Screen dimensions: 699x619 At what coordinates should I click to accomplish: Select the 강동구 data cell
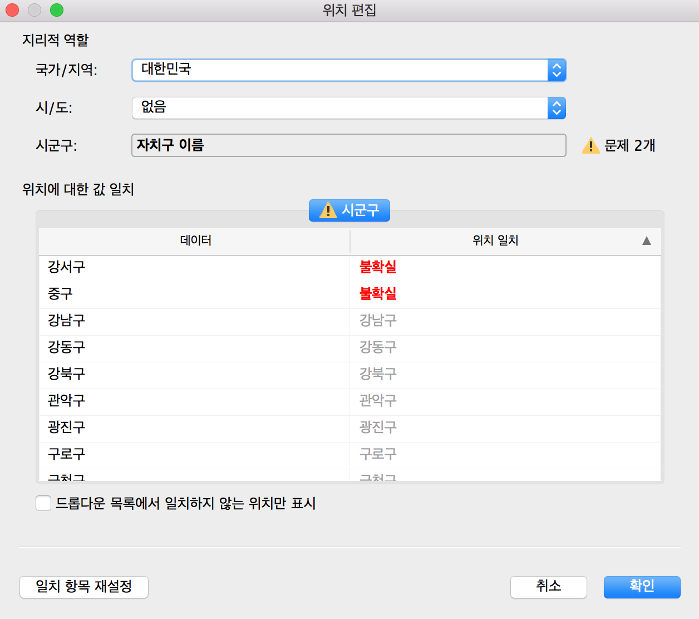[x=194, y=347]
